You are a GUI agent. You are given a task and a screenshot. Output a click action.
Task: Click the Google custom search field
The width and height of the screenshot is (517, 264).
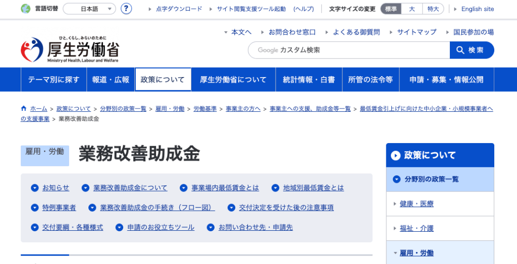click(x=349, y=50)
